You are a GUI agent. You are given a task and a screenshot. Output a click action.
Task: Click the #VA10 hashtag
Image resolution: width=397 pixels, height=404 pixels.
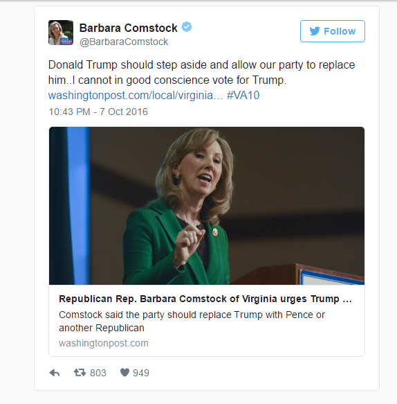point(243,96)
